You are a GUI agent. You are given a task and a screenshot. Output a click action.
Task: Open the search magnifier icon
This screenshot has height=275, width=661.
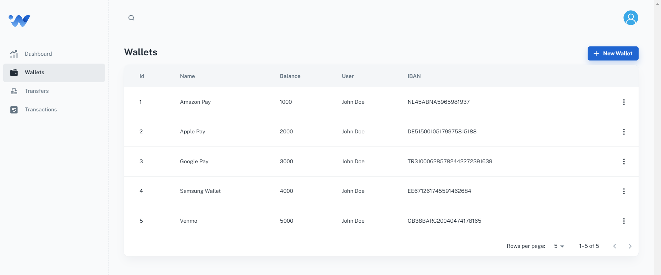tap(131, 18)
